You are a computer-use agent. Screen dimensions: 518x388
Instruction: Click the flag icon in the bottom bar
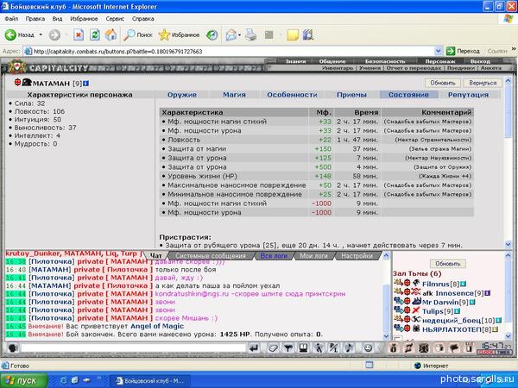[x=455, y=348]
